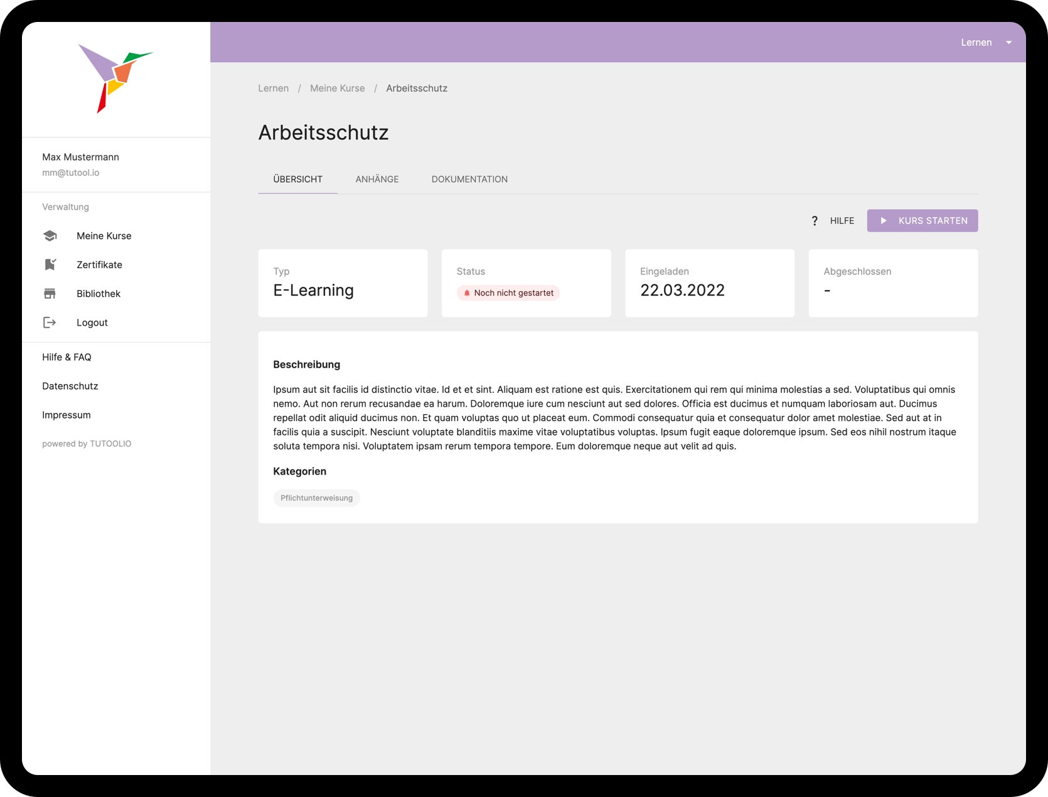Click the graduation cap Meine Kurse icon

50,236
